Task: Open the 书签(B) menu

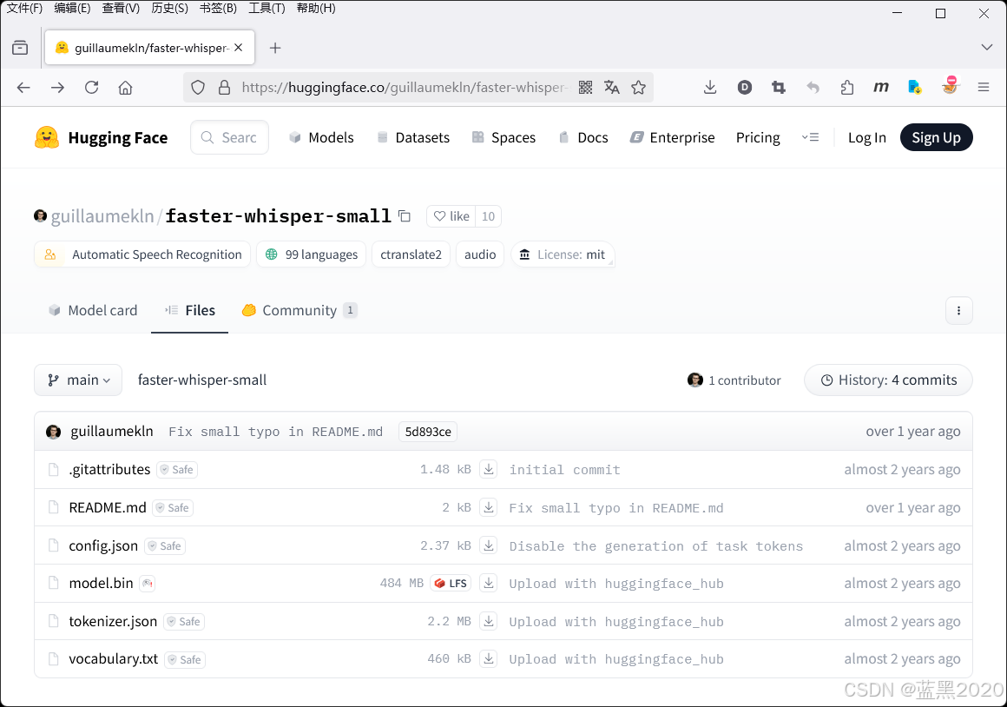Action: click(219, 8)
